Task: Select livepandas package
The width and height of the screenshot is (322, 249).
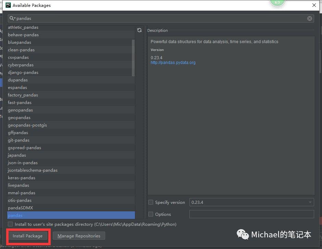Action: point(71,185)
